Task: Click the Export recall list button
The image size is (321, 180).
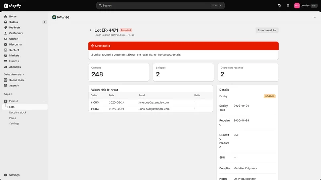Action: (267, 30)
